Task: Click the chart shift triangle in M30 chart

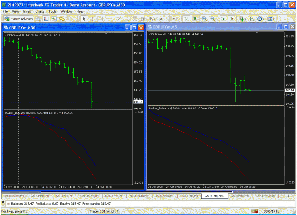Action: click(x=106, y=33)
